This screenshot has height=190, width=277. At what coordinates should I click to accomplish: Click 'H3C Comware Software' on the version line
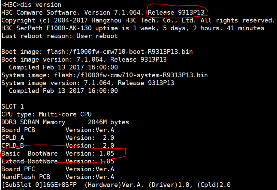point(41,13)
